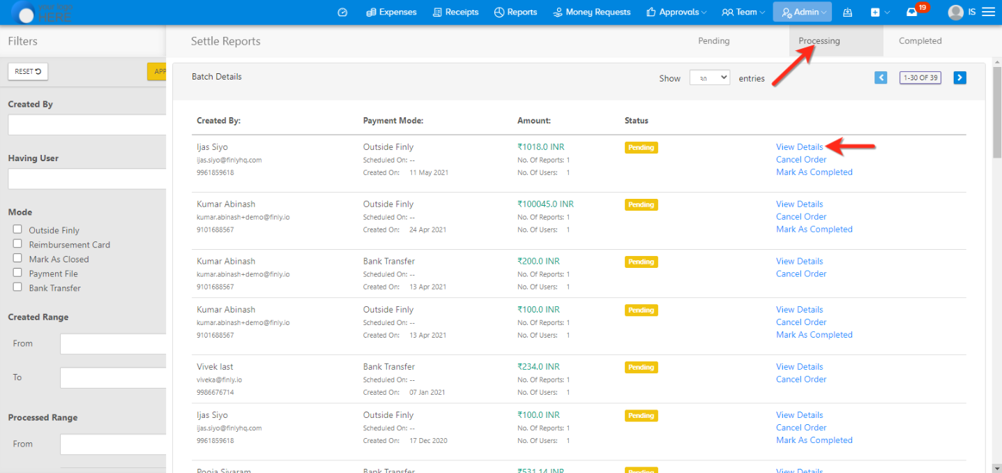Tick the Reimbursement Card checkbox
The width and height of the screenshot is (1002, 473).
click(17, 243)
